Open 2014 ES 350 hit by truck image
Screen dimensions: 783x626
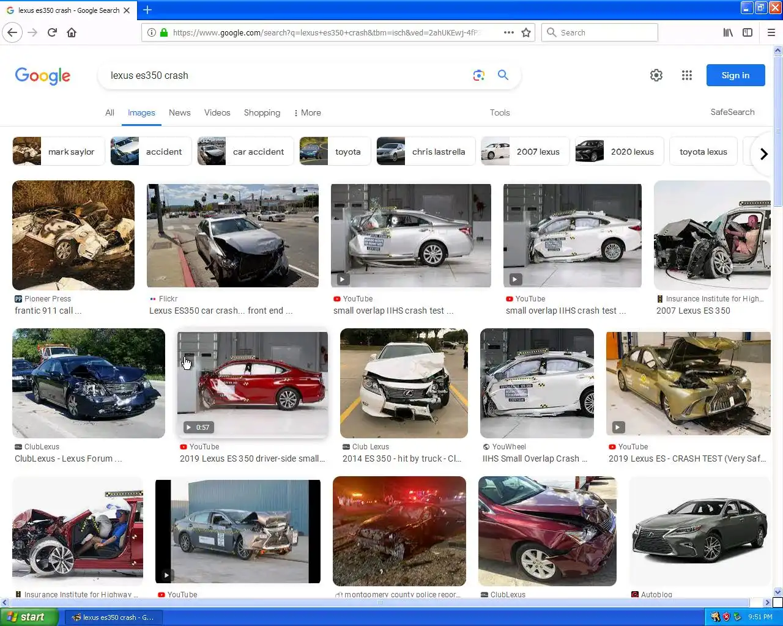pos(404,383)
